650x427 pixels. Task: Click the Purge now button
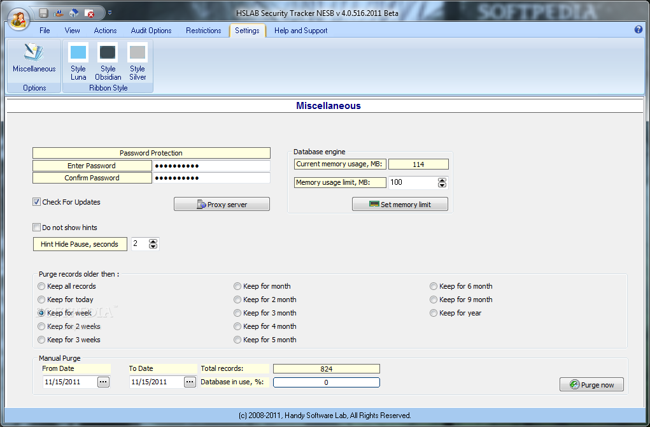coord(591,384)
